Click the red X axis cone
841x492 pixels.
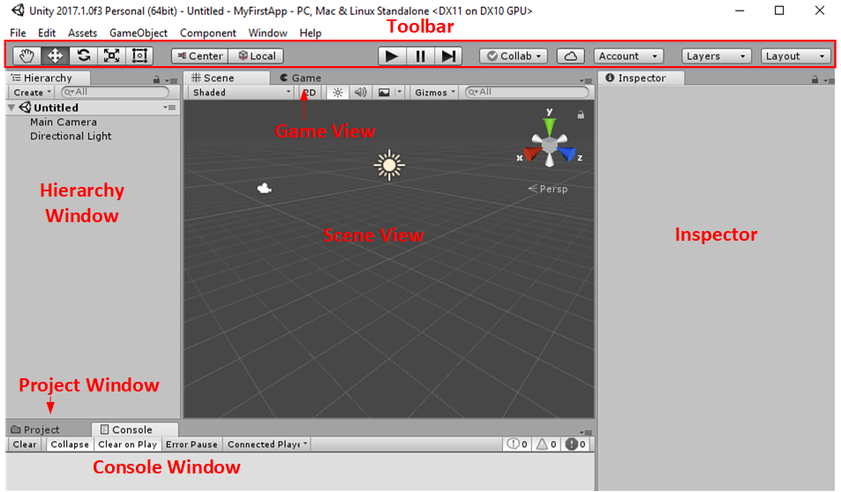click(x=532, y=153)
